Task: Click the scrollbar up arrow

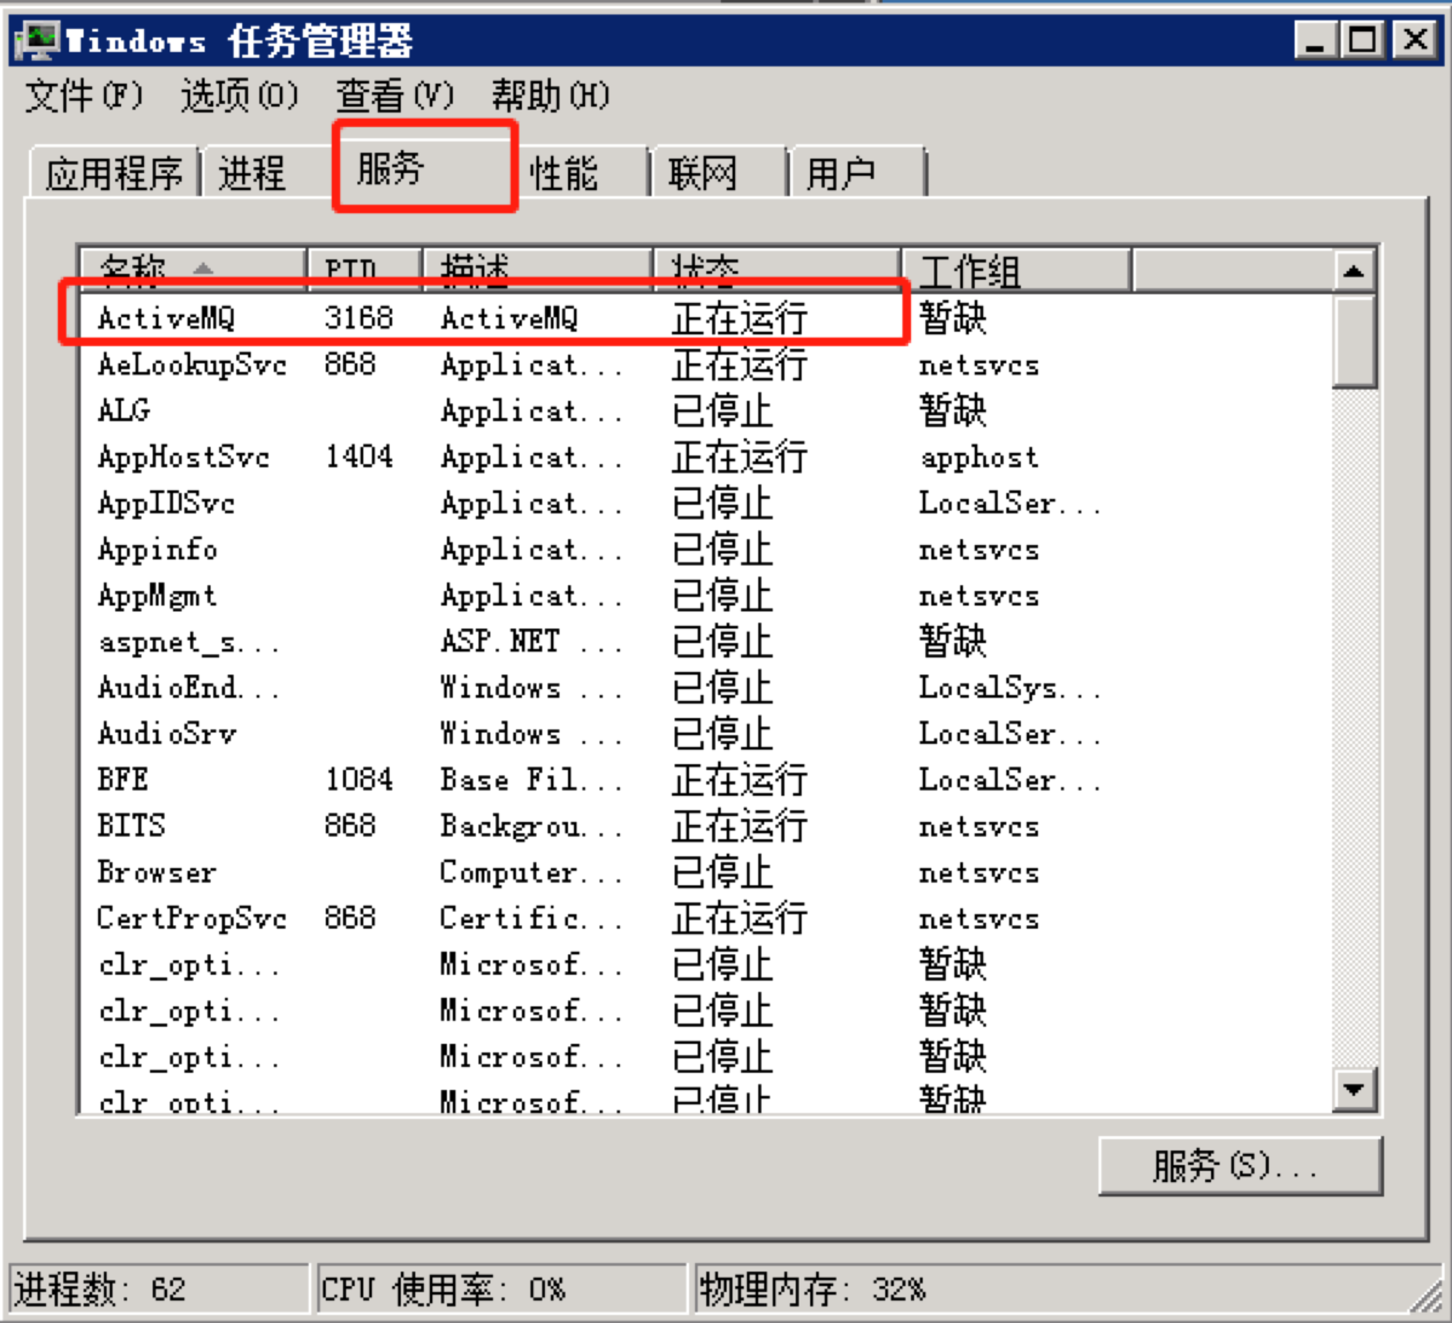Action: [1354, 271]
